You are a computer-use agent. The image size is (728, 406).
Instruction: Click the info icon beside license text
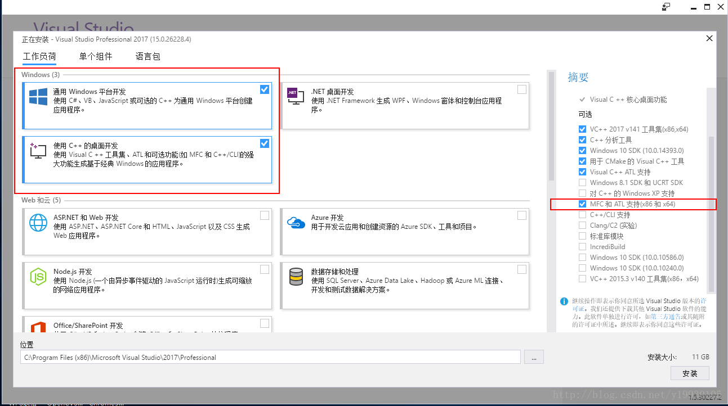[564, 301]
